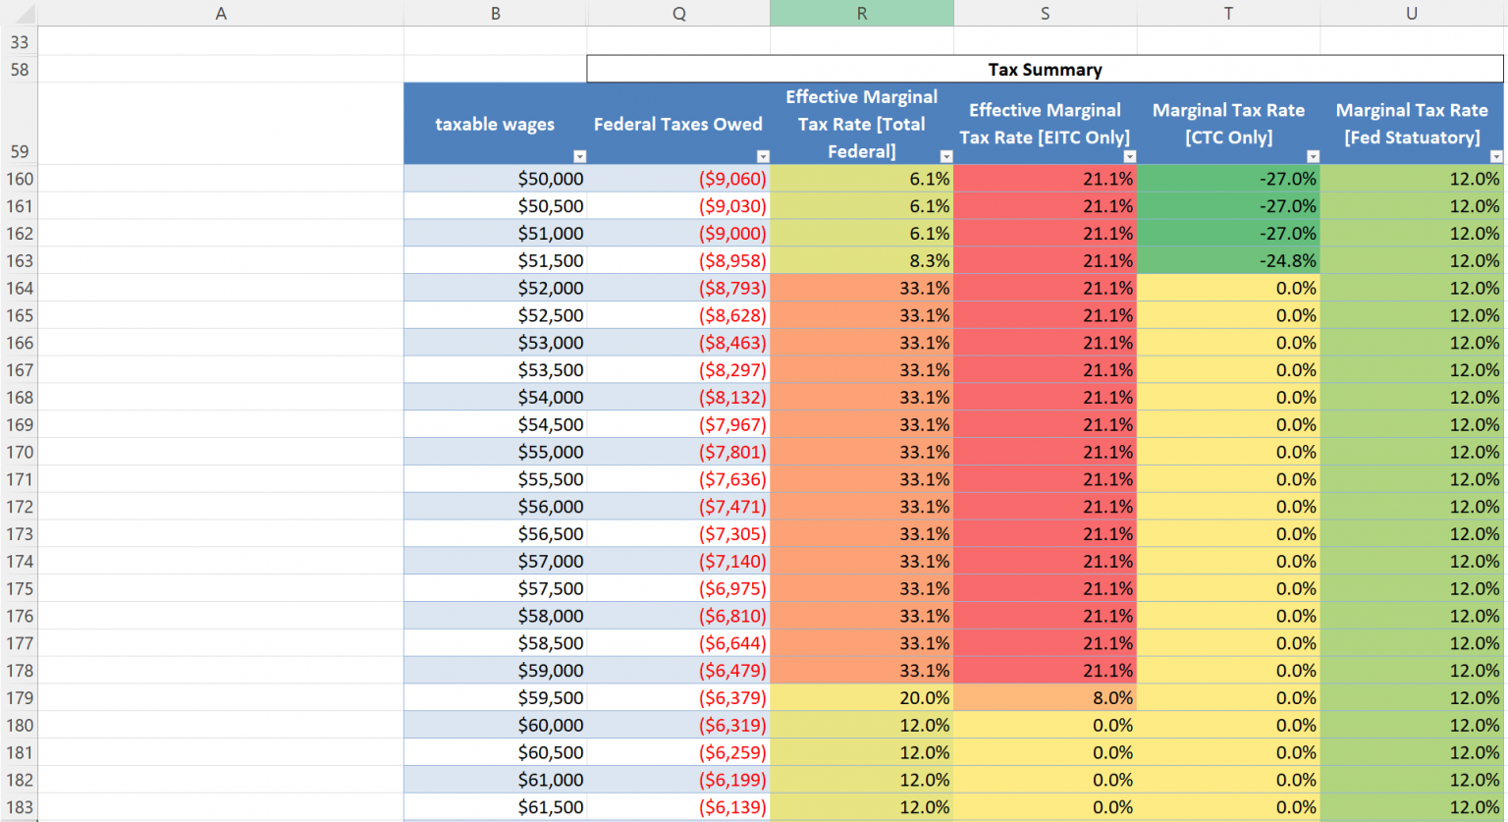This screenshot has width=1508, height=822.
Task: Select the cell containing $50,000
Action: 495,178
